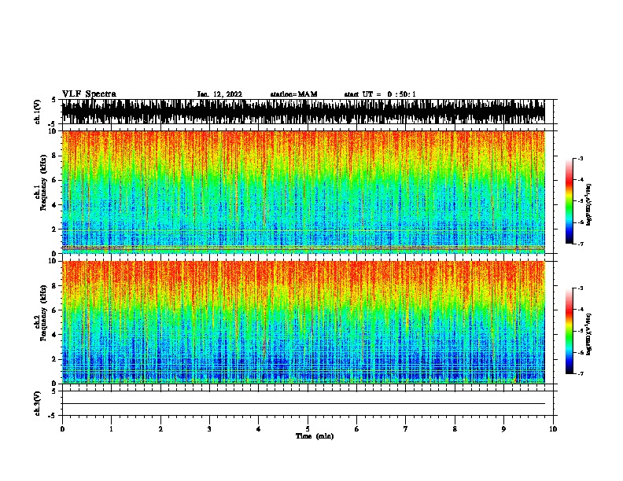The height and width of the screenshot is (481, 623).
Task: Click the "8" kHz tick on ch.2 axis
Action: tap(54, 286)
